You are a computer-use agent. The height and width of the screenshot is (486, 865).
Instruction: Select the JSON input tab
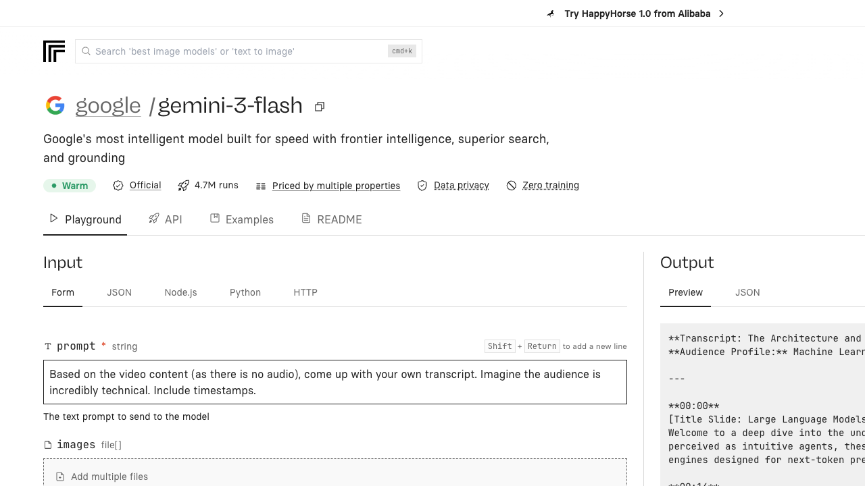(x=119, y=293)
